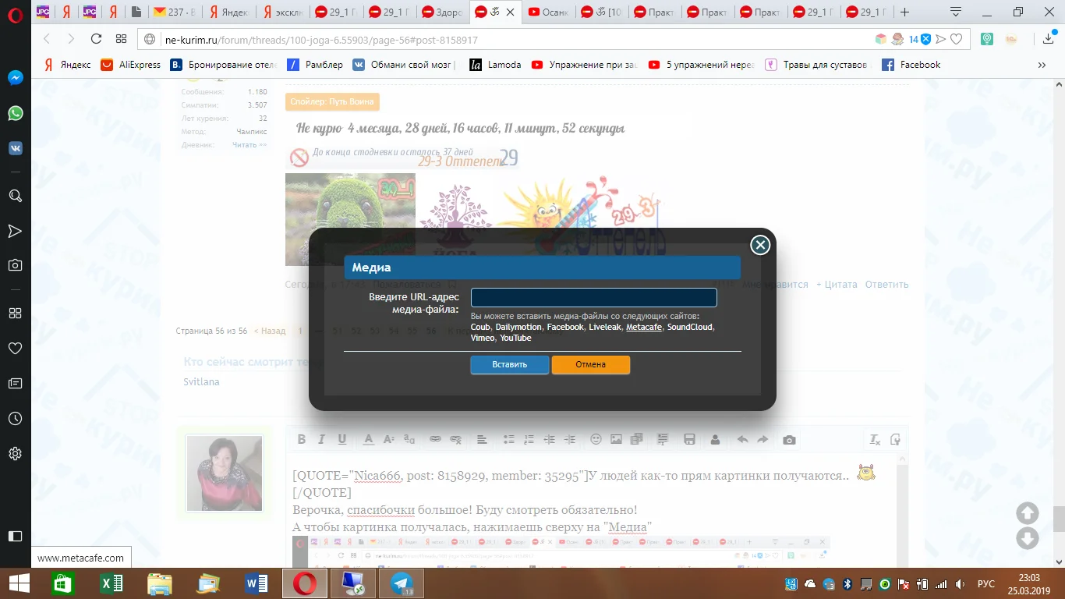This screenshot has width=1065, height=599.
Task: Open Telegram from the Windows taskbar
Action: pyautogui.click(x=402, y=583)
